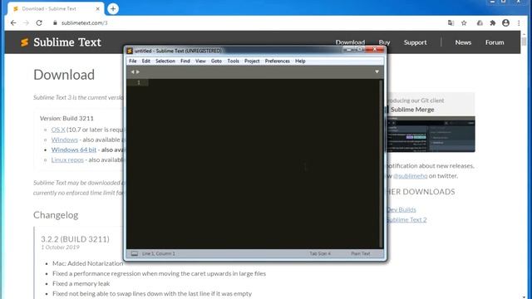Click the Windows download link
This screenshot has height=299, width=532.
[x=65, y=140]
